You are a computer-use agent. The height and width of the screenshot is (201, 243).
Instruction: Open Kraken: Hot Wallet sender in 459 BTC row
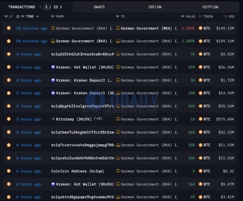pyautogui.click(x=85, y=67)
